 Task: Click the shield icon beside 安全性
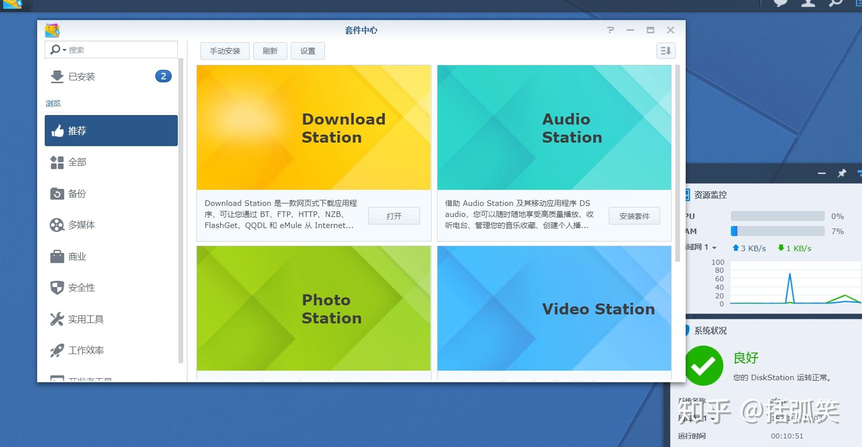point(57,288)
